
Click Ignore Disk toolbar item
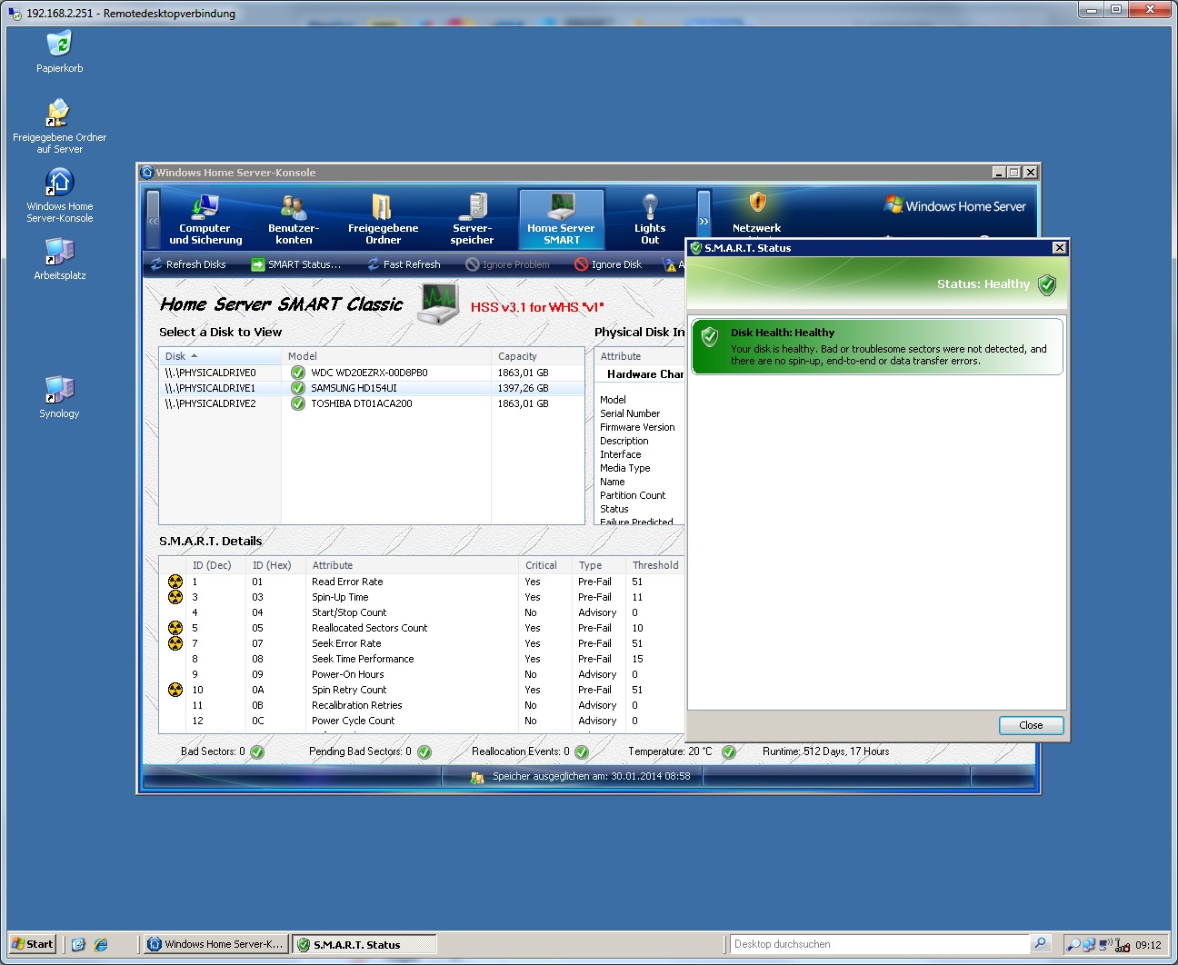point(608,264)
